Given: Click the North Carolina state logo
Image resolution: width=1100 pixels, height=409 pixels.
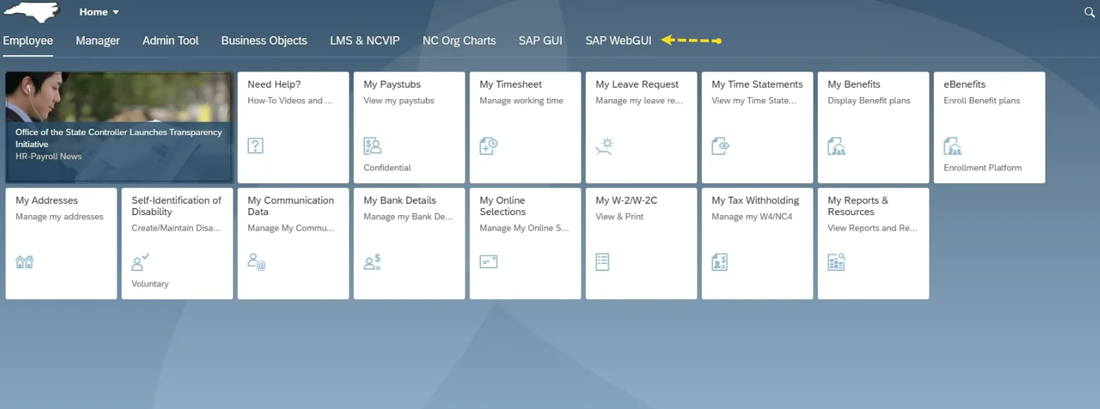Looking at the screenshot, I should [32, 11].
